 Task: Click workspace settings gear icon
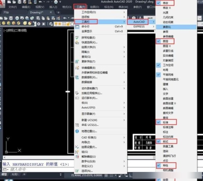[x=39, y=24]
